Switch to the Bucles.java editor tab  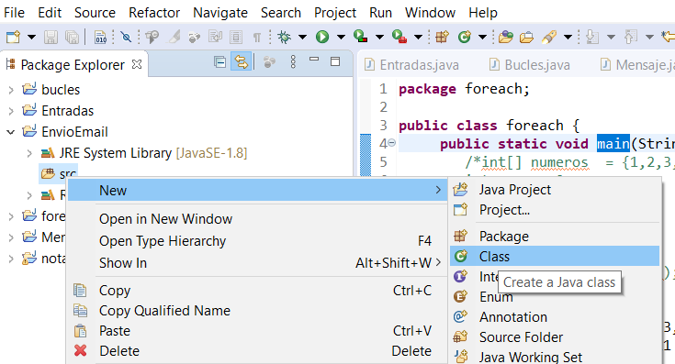coord(530,65)
